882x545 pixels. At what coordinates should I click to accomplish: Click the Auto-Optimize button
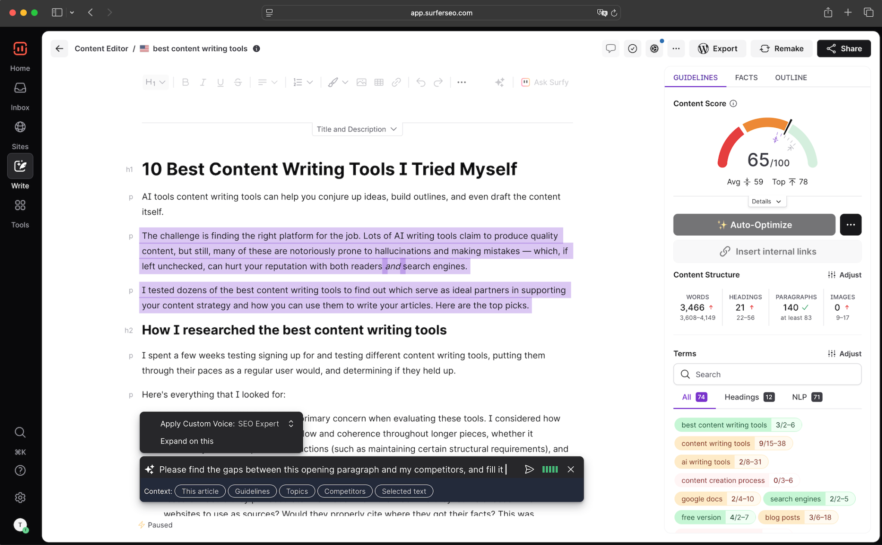click(754, 225)
